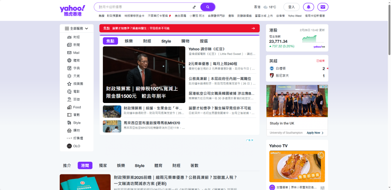Select the 焦點 tab
This screenshot has height=190, width=391.
pos(110,41)
